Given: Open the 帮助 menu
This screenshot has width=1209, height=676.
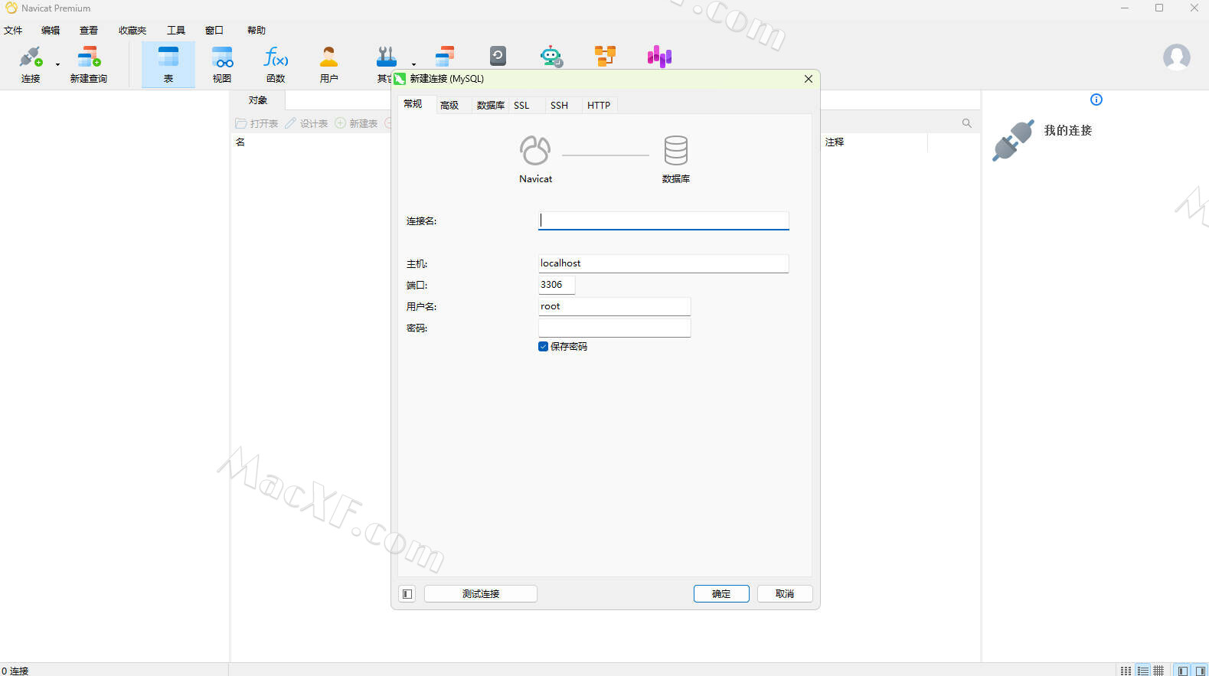Looking at the screenshot, I should pyautogui.click(x=257, y=31).
